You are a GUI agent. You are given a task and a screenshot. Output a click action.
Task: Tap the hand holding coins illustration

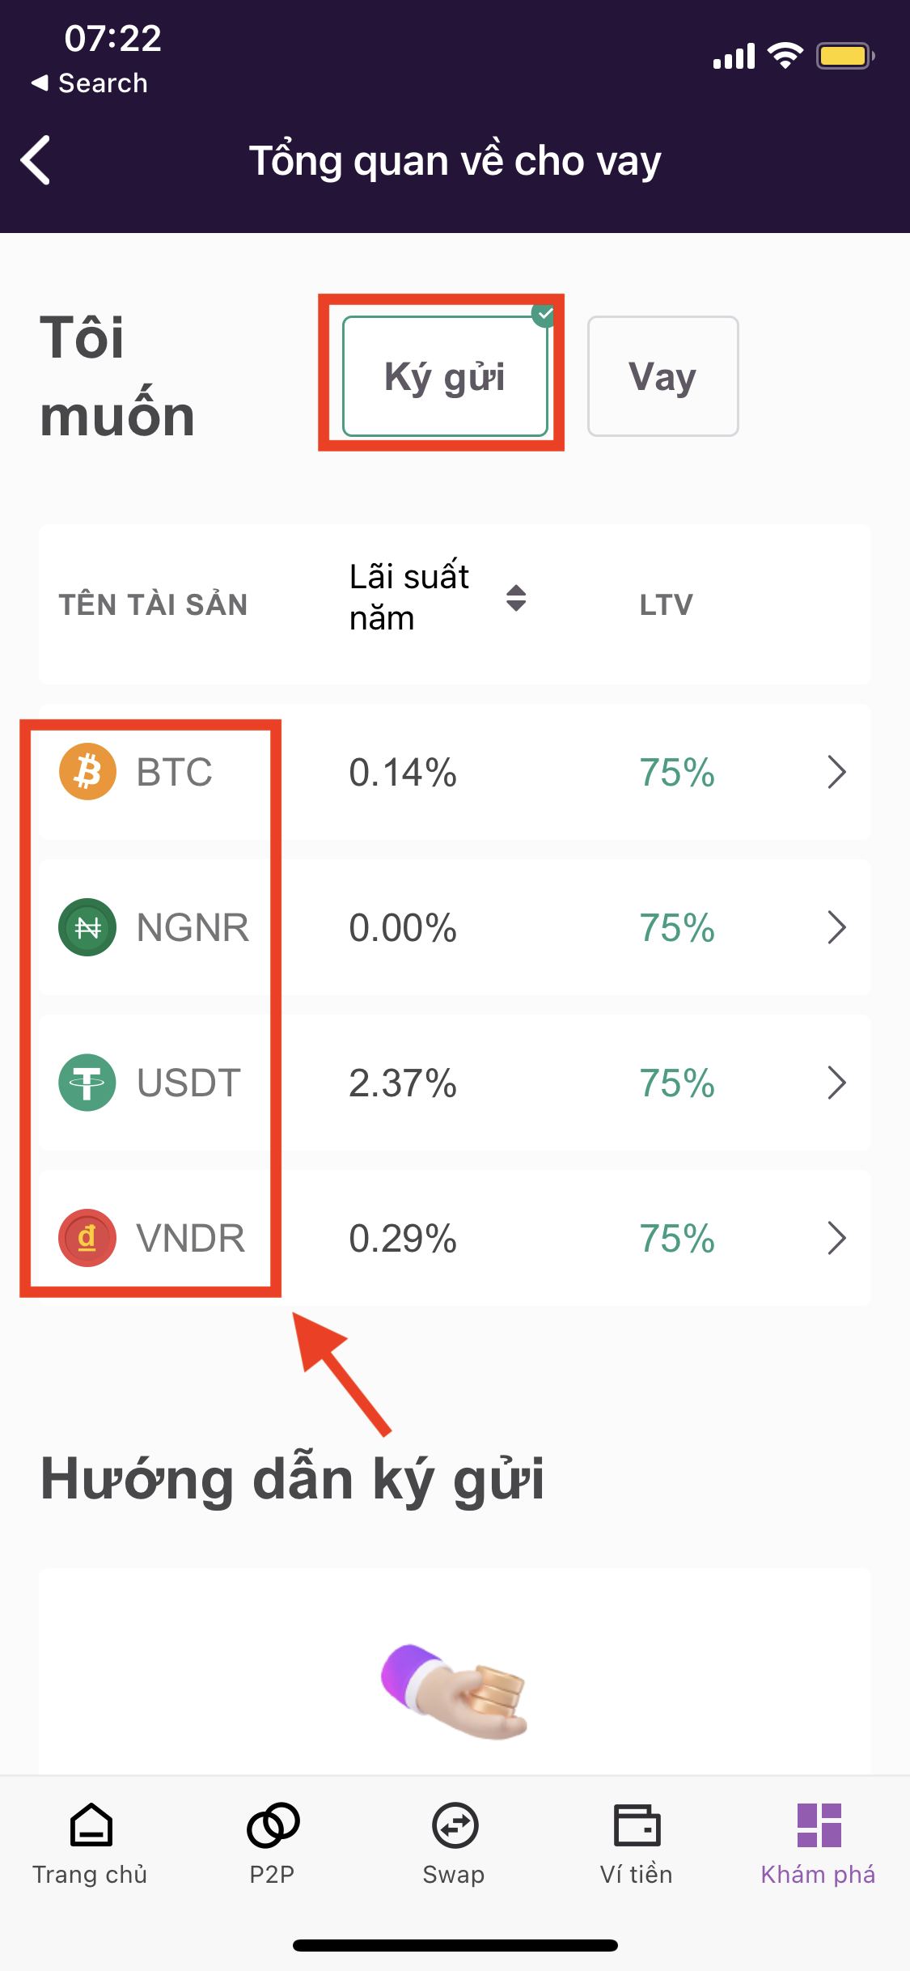coord(455,1691)
